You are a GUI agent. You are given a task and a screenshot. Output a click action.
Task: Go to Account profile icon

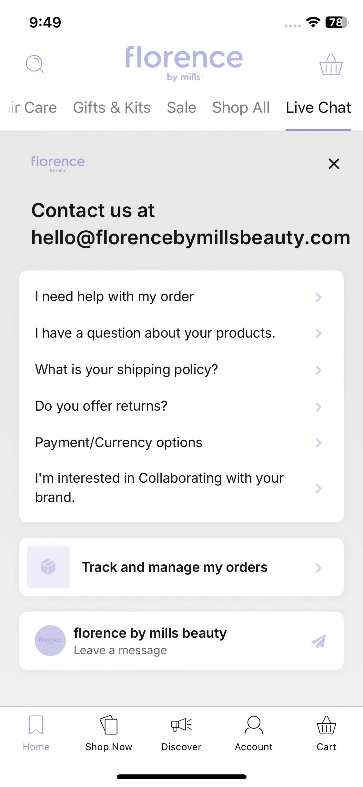click(x=254, y=725)
